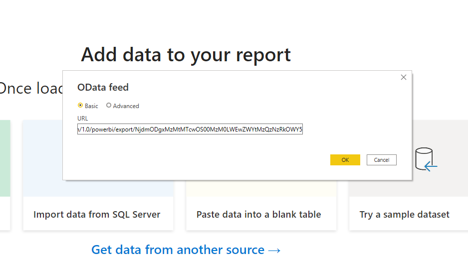
Task: Click the Add data to your report heading
Action: (x=186, y=54)
